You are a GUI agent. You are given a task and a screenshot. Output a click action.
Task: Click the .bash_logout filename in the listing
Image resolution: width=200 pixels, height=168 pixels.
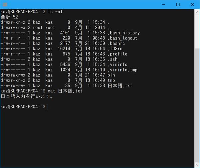tap(122, 38)
